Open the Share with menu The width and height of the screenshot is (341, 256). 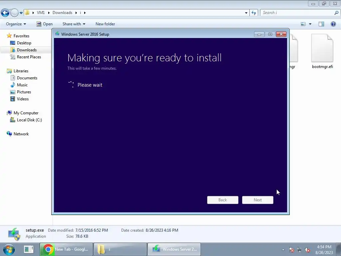coord(74,24)
